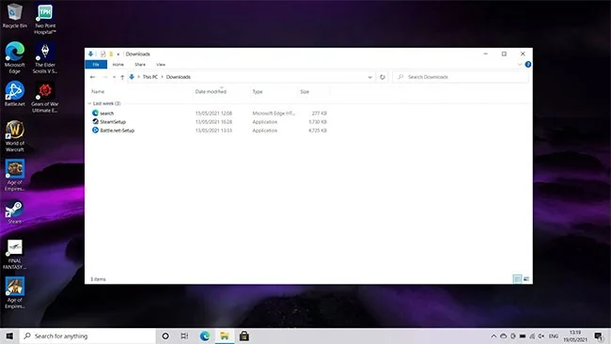Select the Battle.net-Setup file

pyautogui.click(x=210, y=131)
